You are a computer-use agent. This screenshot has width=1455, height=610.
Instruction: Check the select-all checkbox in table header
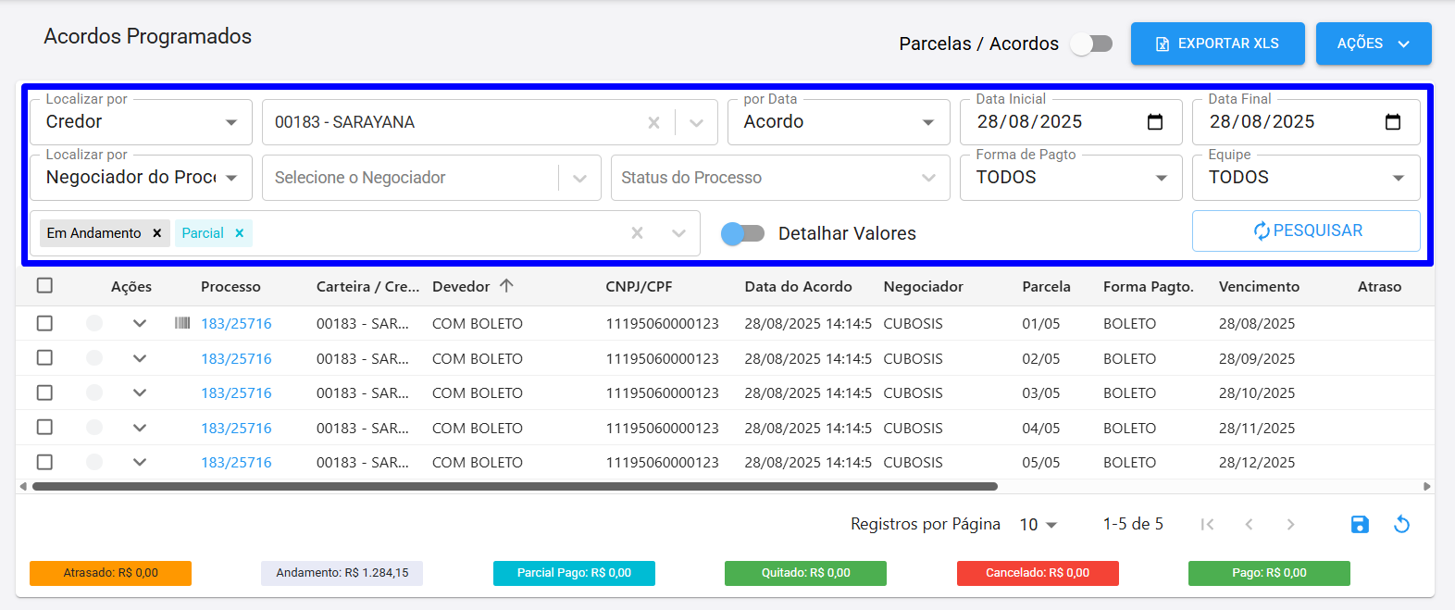(44, 286)
